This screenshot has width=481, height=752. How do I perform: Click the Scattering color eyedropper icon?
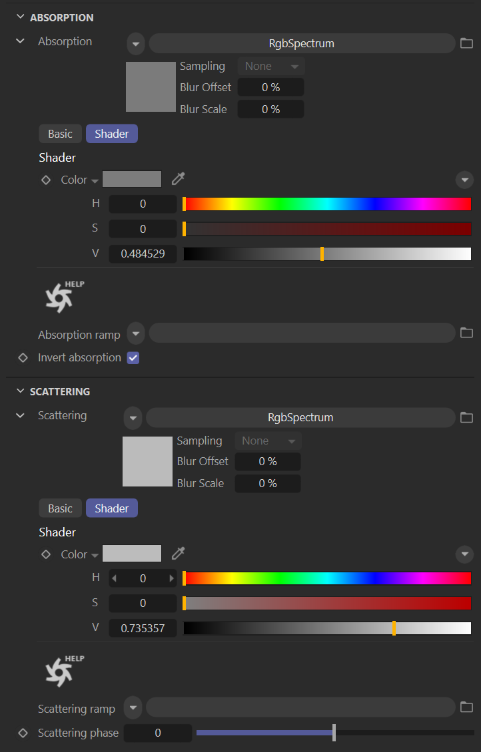pyautogui.click(x=178, y=554)
